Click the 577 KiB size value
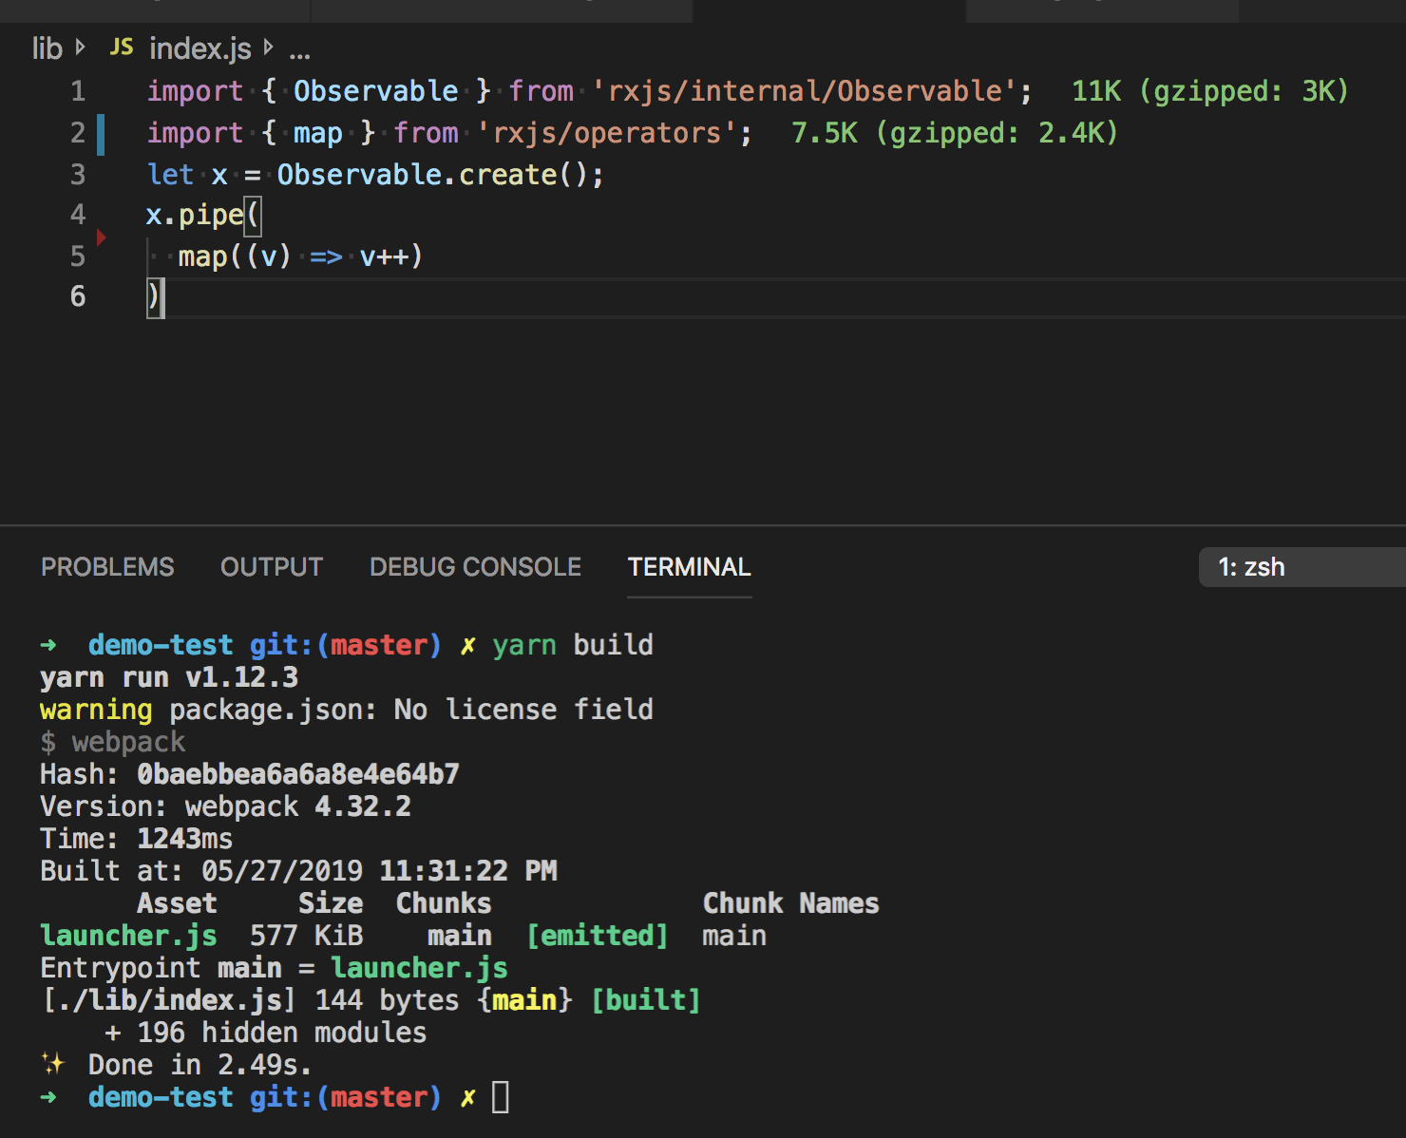This screenshot has width=1406, height=1138. click(x=307, y=936)
